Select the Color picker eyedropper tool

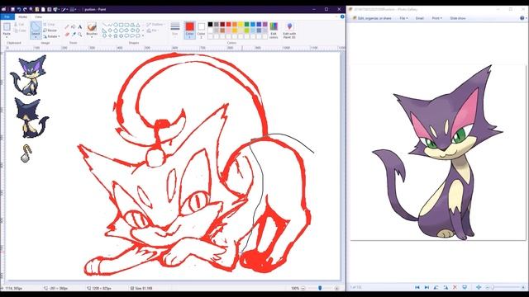coord(74,34)
